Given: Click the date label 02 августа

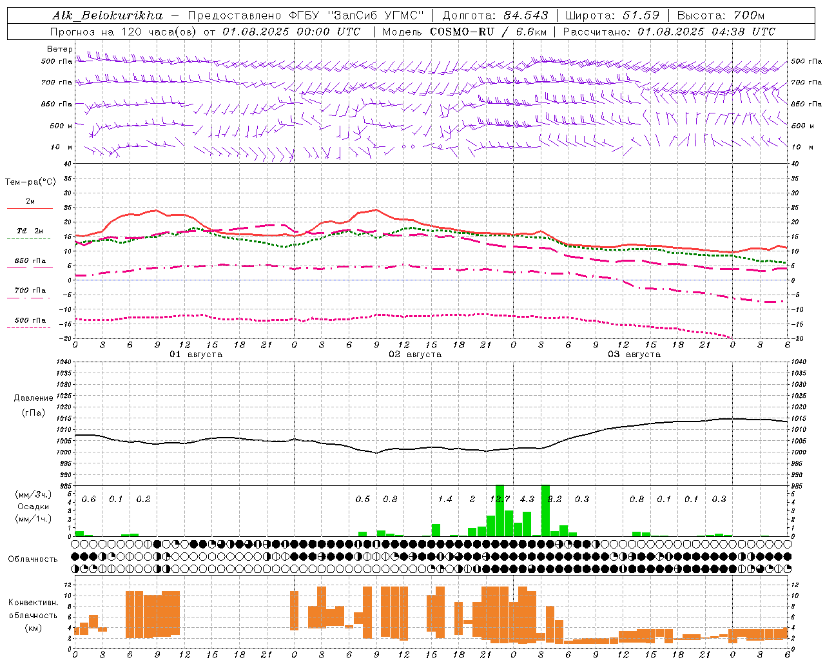Looking at the screenshot, I should 415,354.
